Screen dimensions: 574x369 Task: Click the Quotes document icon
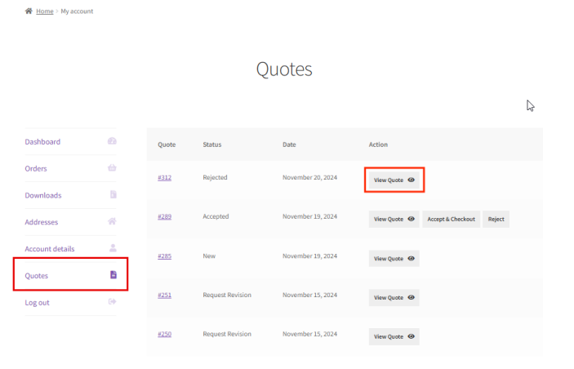pos(113,275)
